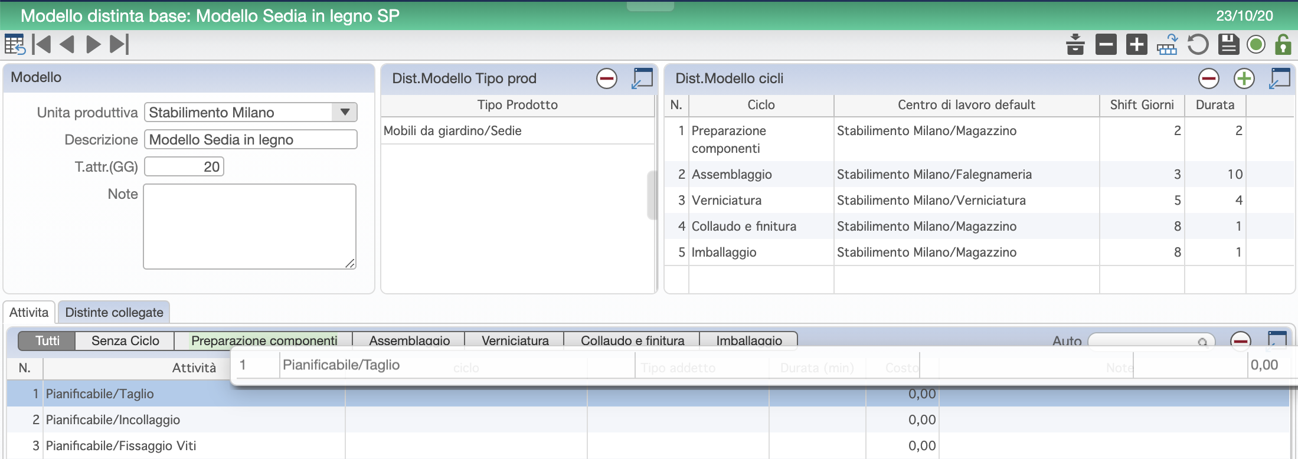Viewport: 1298px width, 459px height.
Task: Click the dark plus new record icon
Action: coord(1137,44)
